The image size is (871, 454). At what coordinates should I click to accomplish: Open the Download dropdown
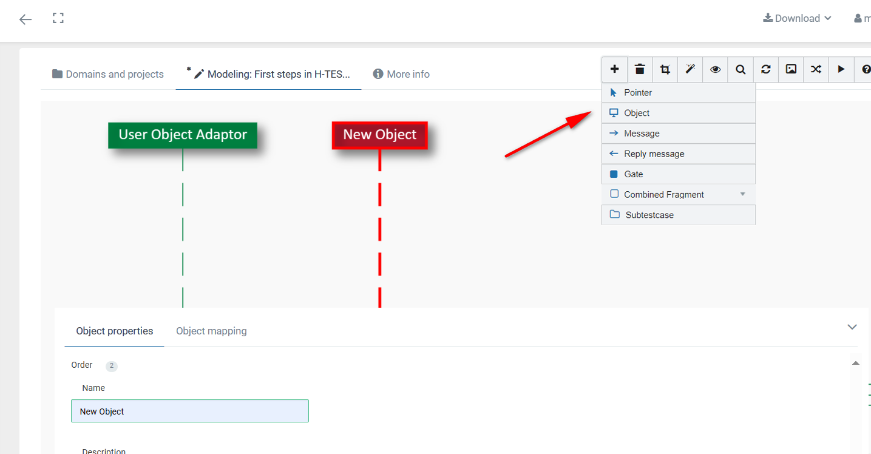pyautogui.click(x=797, y=18)
